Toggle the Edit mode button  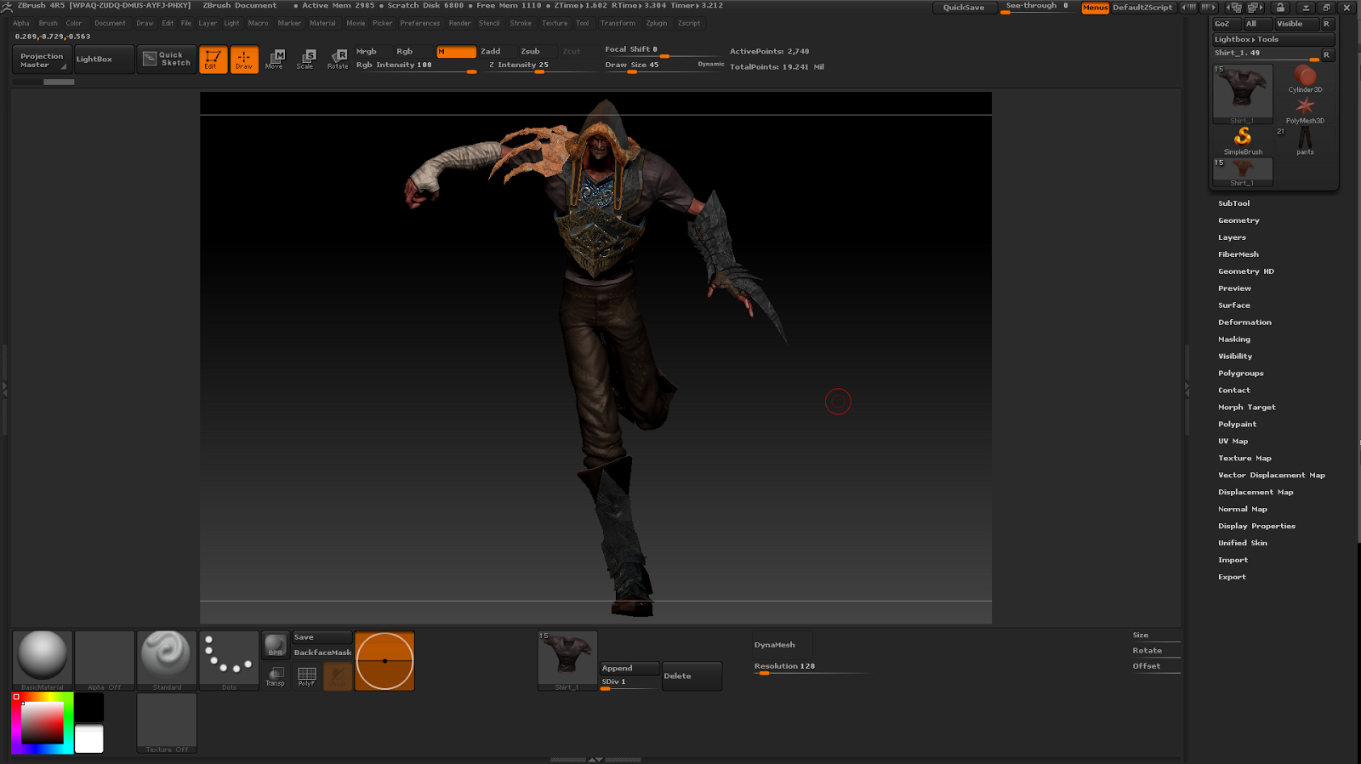pos(213,60)
